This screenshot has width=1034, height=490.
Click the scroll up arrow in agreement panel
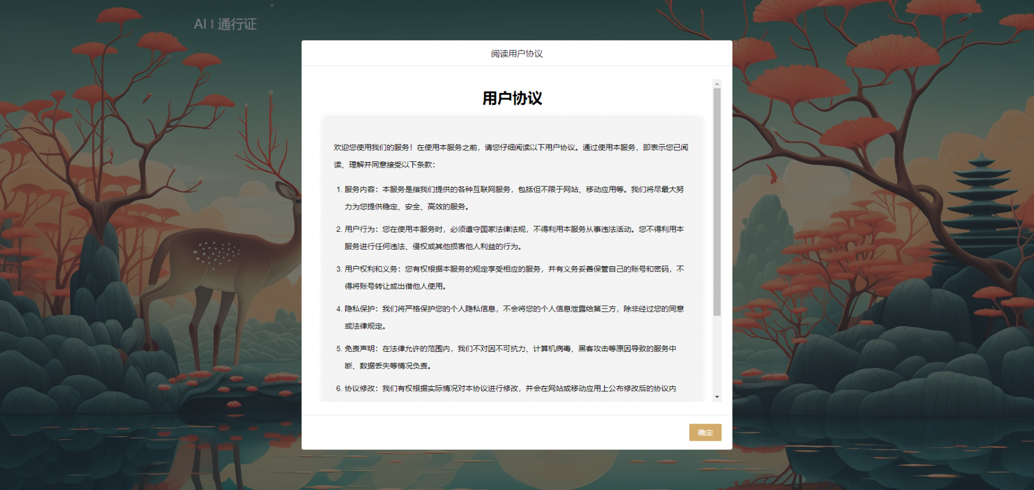click(716, 84)
